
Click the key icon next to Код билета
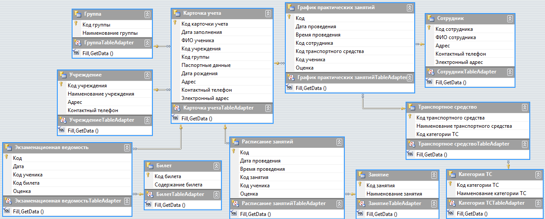point(149,176)
